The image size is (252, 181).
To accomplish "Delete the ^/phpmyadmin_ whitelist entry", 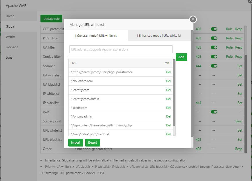I will pyautogui.click(x=168, y=117).
